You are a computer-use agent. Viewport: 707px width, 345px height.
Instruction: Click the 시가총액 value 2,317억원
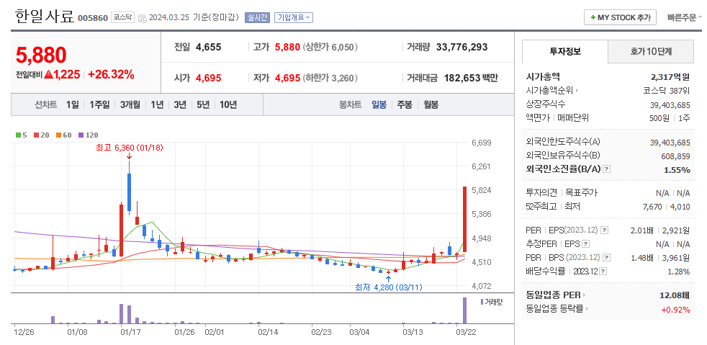coord(670,76)
